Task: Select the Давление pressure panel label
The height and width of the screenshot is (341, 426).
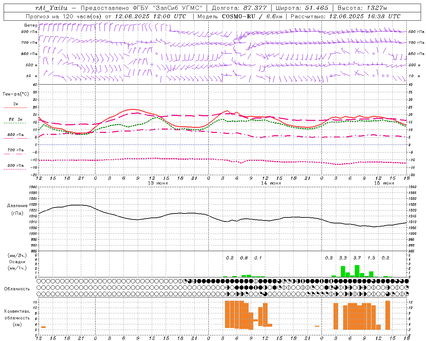Action: pos(17,206)
